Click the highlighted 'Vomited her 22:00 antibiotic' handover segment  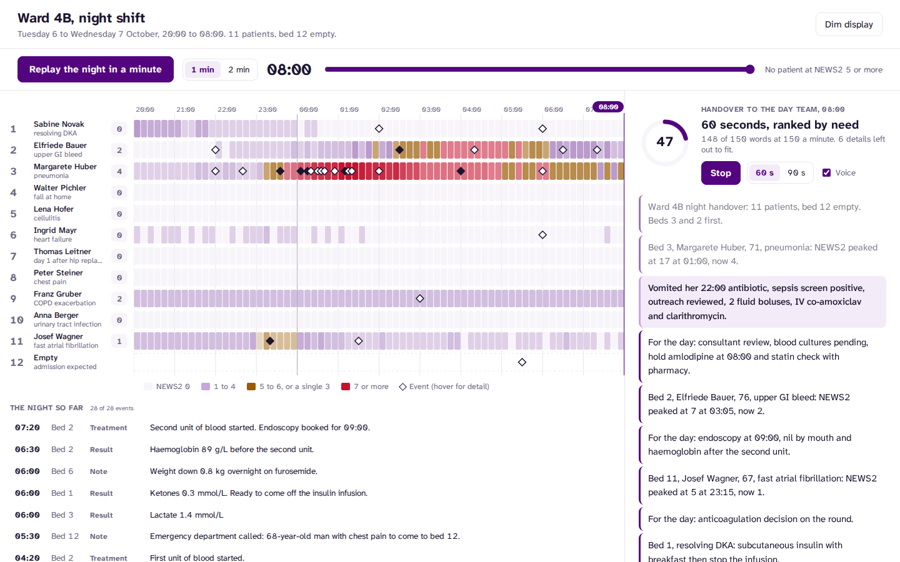pos(762,302)
